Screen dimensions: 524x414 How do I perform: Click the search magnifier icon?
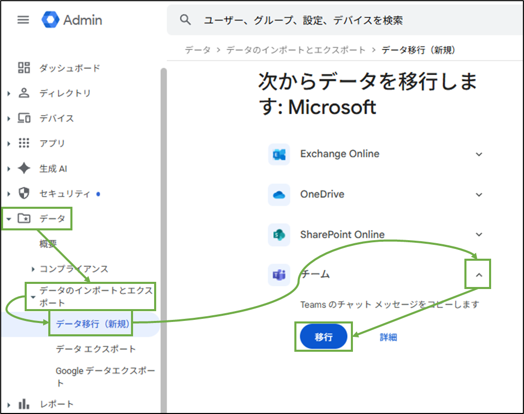coord(185,20)
